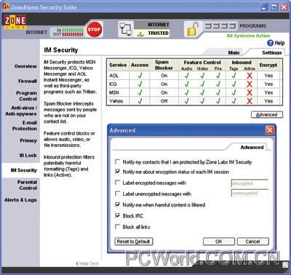Check Block all links option

point(118,226)
